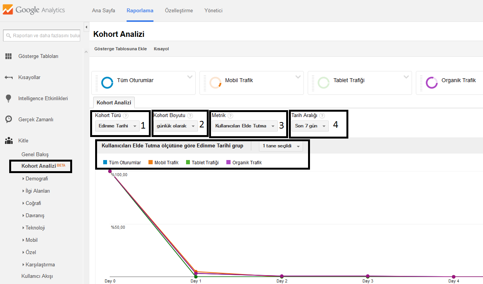Switch to the Özelleştirme tab
The height and width of the screenshot is (284, 483).
pyautogui.click(x=179, y=10)
